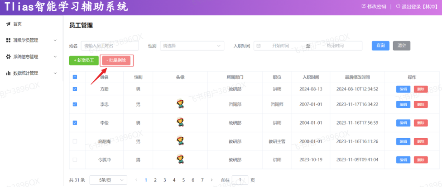The image size is (442, 187).
Task: Click the avatar image in 李忠's row
Action: (180, 104)
